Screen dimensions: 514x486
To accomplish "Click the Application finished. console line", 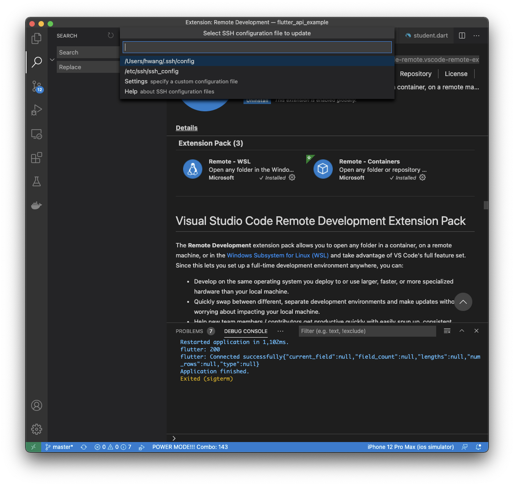I will click(x=215, y=371).
